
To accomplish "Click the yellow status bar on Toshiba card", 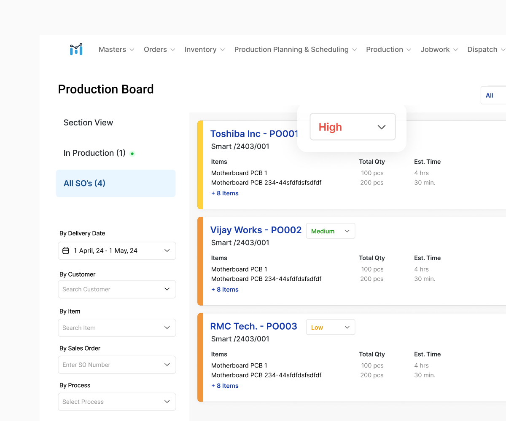I will coord(200,165).
